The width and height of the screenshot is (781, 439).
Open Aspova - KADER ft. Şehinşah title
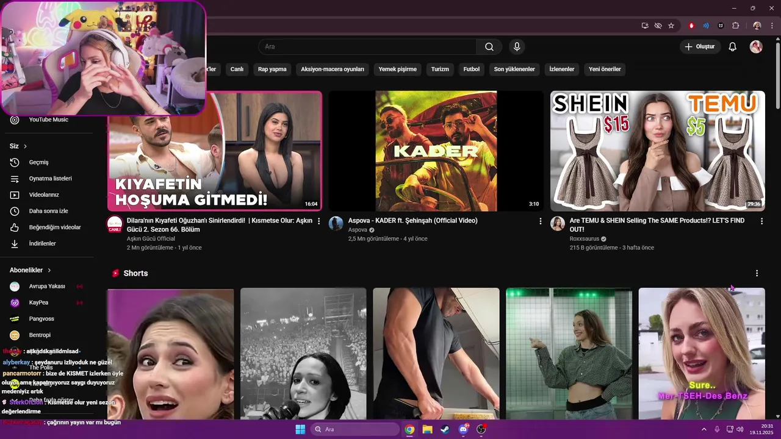(412, 221)
